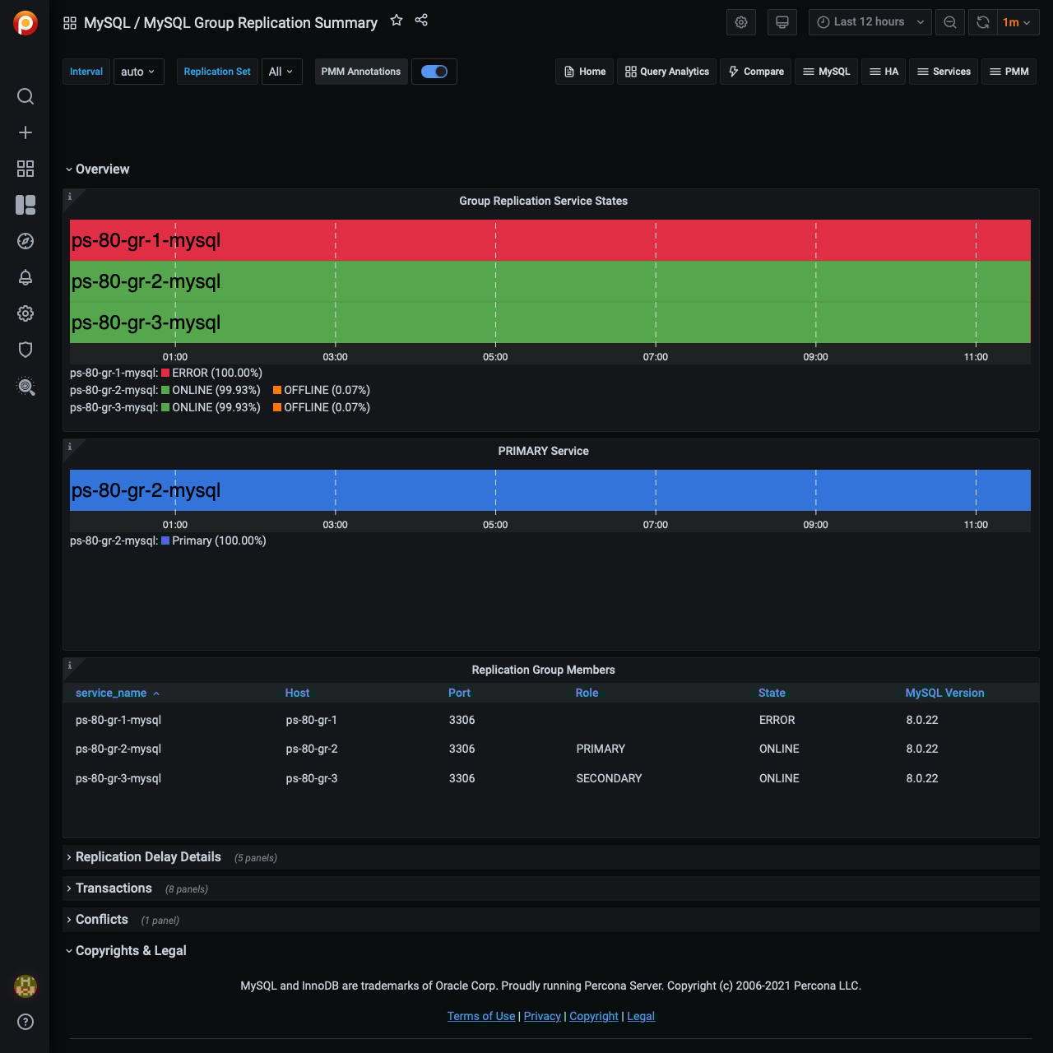
Task: Star this dashboard as favorite
Action: [x=397, y=21]
